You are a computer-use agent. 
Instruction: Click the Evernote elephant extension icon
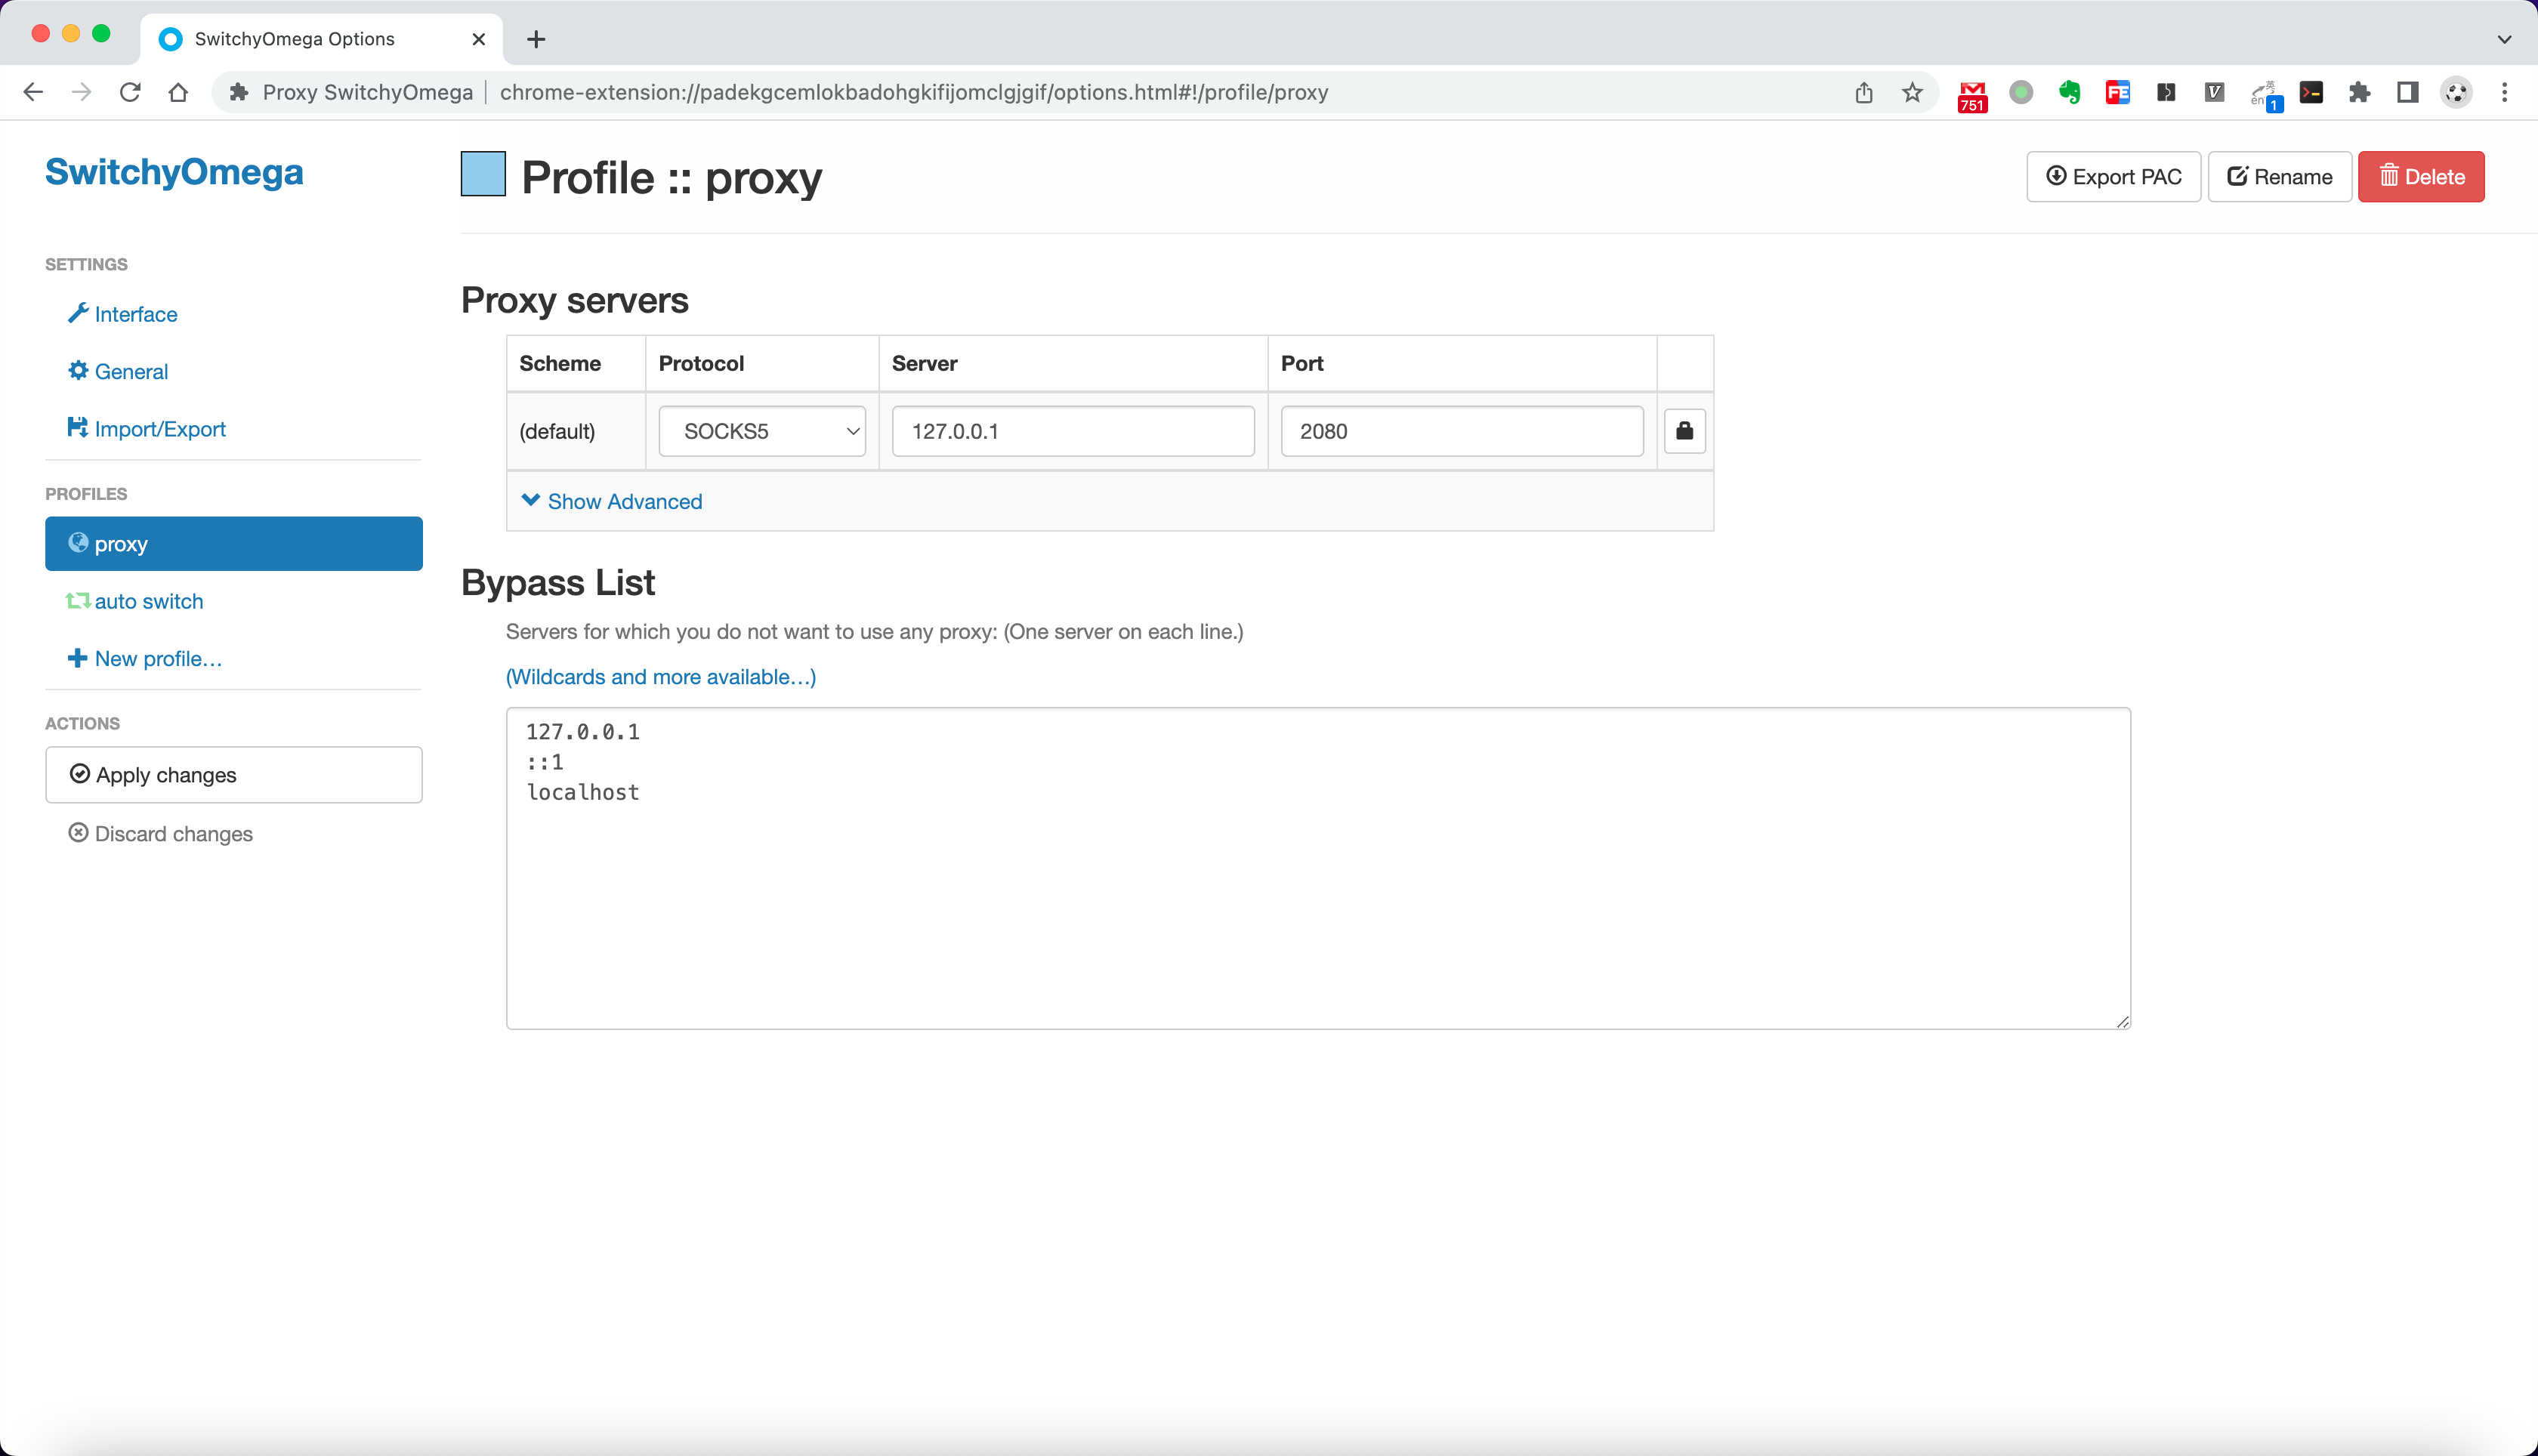coord(2069,93)
